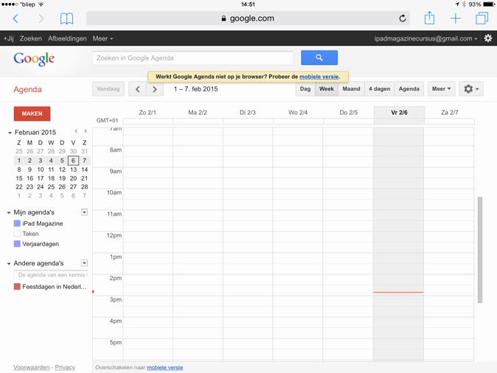Select day 6 in mini calendar
The width and height of the screenshot is (497, 373).
click(73, 161)
